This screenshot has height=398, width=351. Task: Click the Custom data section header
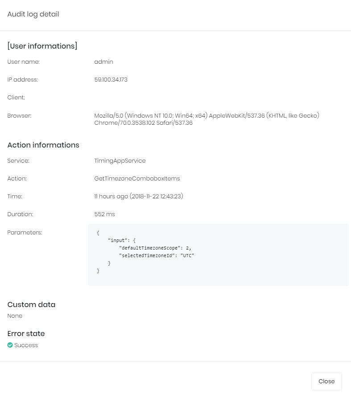31,304
